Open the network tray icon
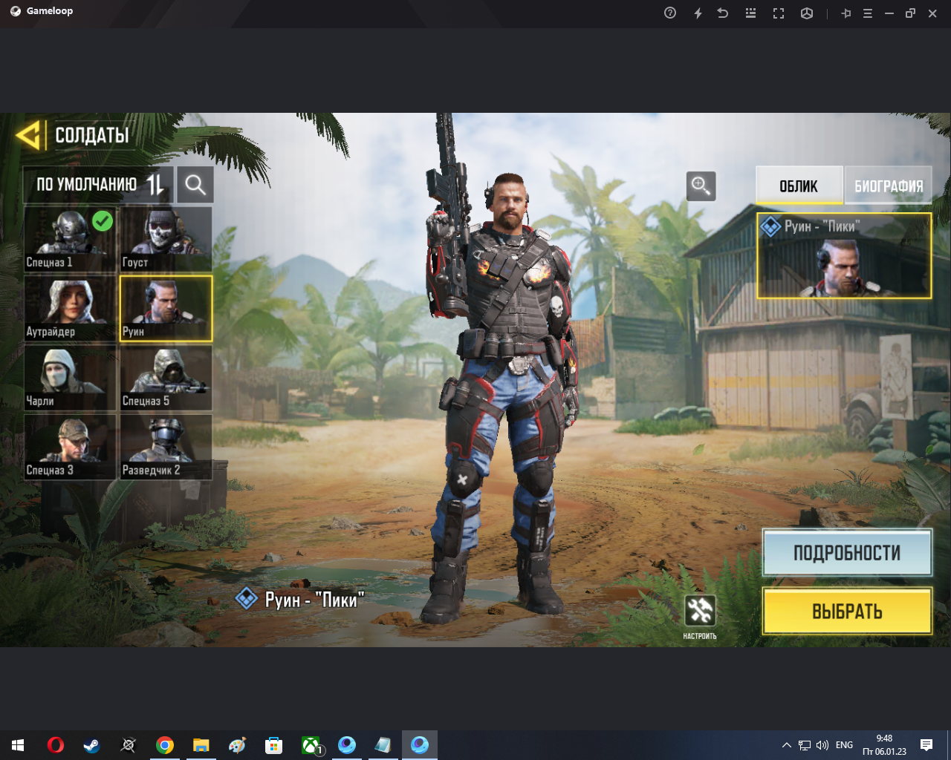The image size is (951, 760). coord(805,745)
